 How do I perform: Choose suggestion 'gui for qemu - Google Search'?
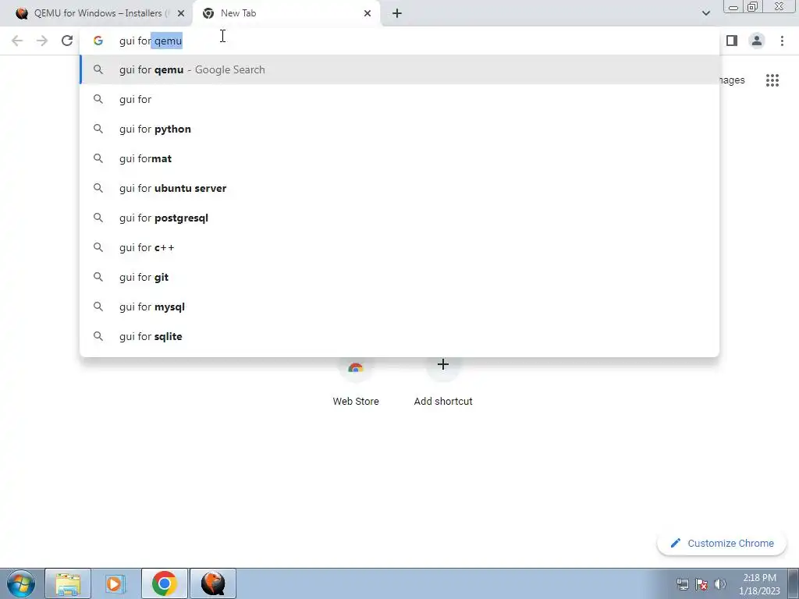(x=399, y=69)
